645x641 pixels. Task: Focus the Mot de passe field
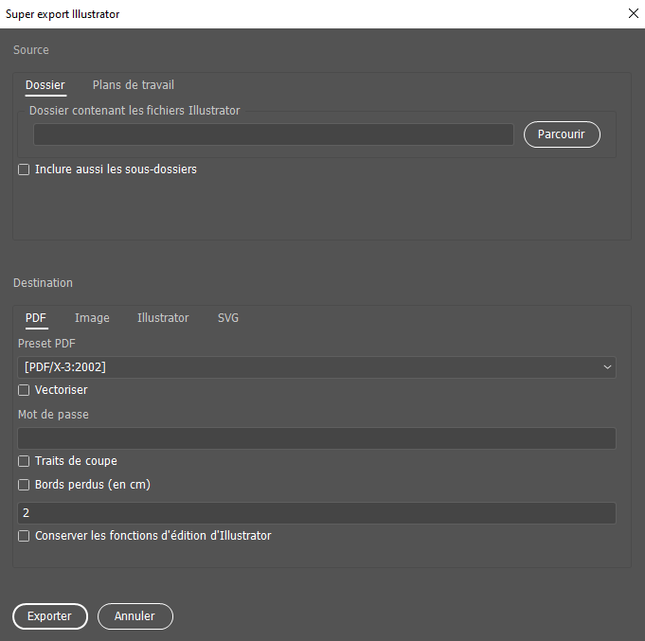pyautogui.click(x=316, y=437)
